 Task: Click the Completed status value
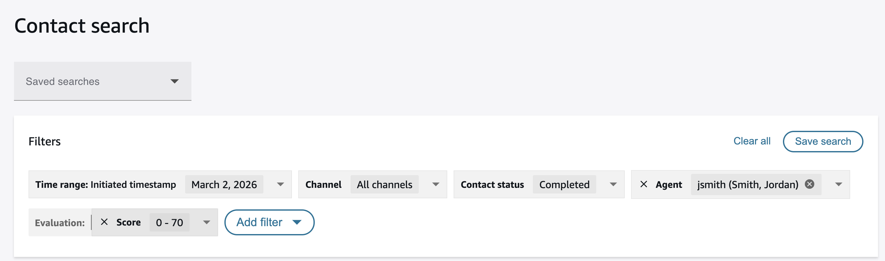[x=564, y=184]
